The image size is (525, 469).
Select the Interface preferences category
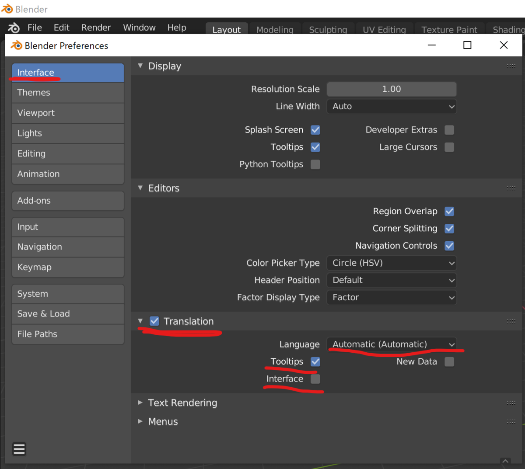(68, 73)
